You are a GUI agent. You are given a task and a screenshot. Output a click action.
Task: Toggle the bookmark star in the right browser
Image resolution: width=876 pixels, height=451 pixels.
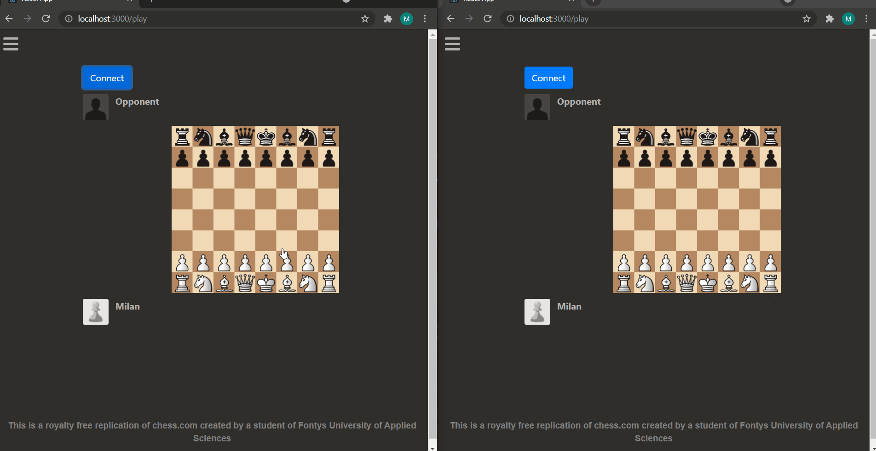[x=807, y=19]
